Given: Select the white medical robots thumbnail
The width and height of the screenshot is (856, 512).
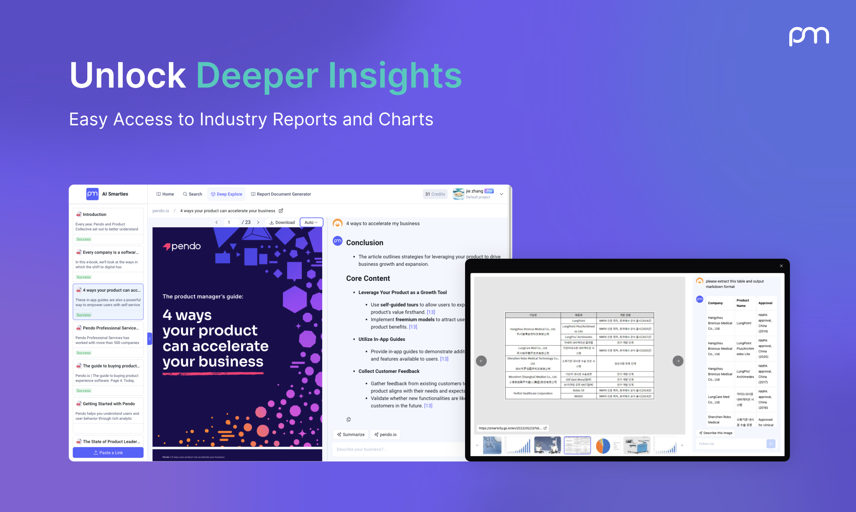Looking at the screenshot, I should pyautogui.click(x=547, y=445).
